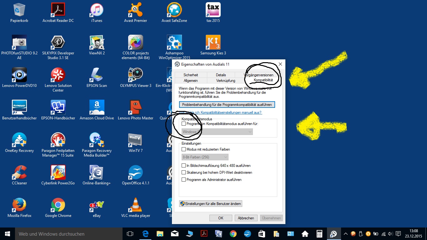Confirm the dialog with OK

[221, 218]
